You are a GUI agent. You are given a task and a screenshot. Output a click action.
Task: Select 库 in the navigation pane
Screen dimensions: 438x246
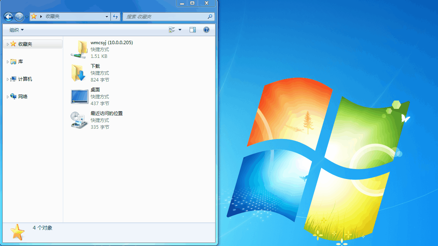point(21,62)
